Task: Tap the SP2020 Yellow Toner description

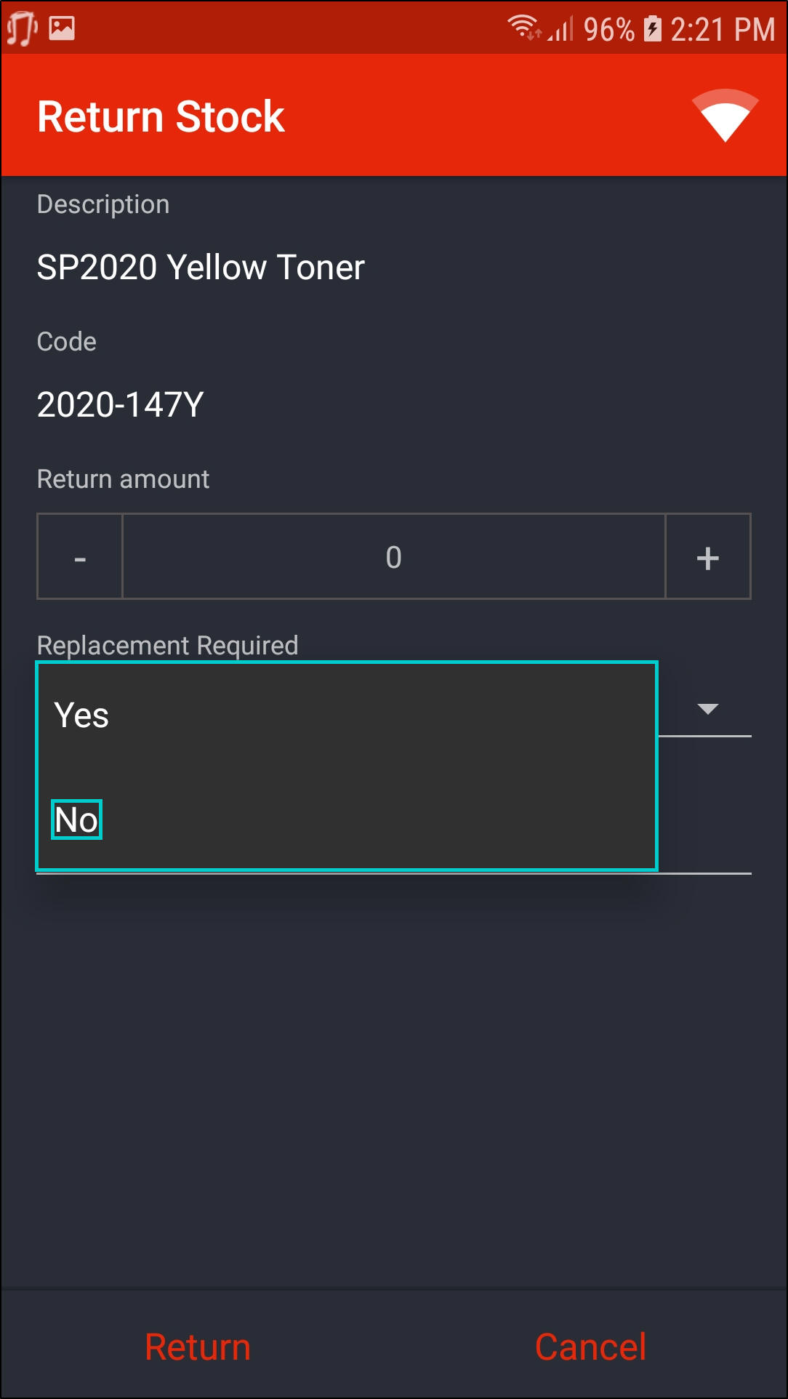Action: point(201,268)
